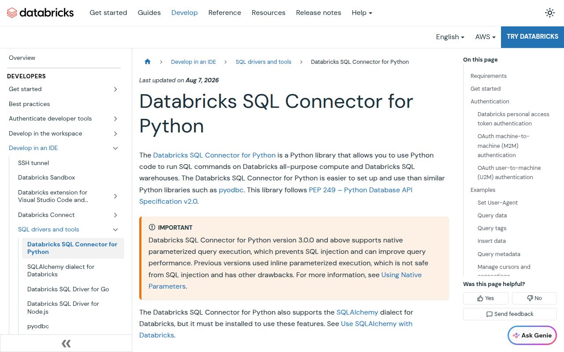Open Best practices in the sidebar
This screenshot has width=564, height=352.
click(x=29, y=104)
